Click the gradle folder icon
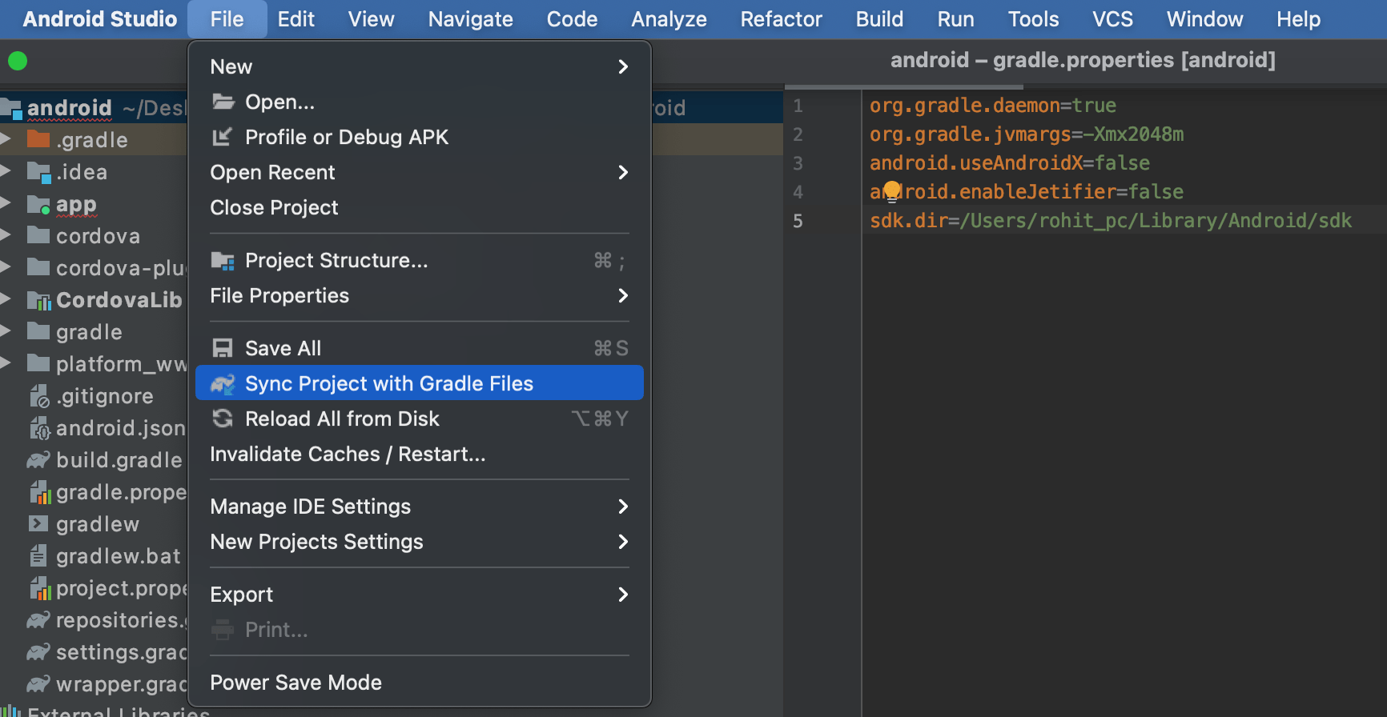This screenshot has height=717, width=1387. [38, 331]
